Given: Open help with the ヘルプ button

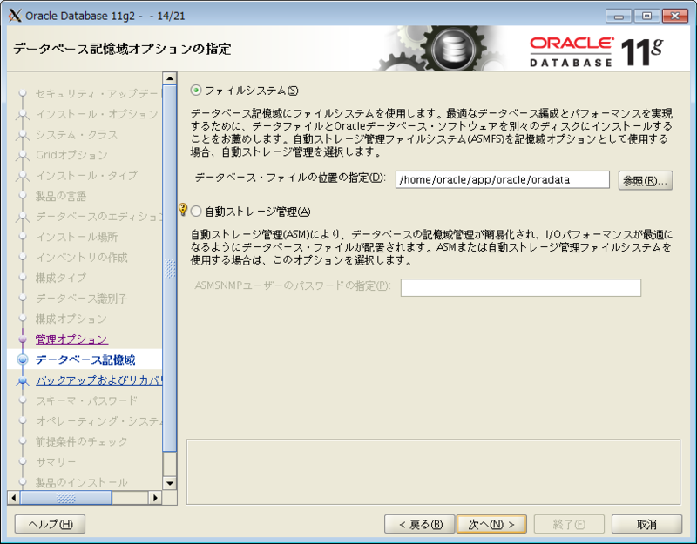Looking at the screenshot, I should pos(49,525).
